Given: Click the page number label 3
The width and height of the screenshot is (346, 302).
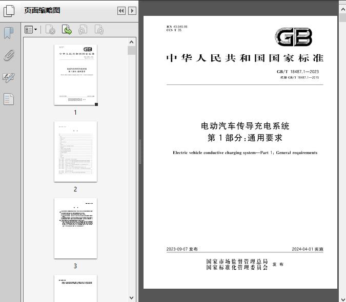Looking at the screenshot, I should point(75,266).
